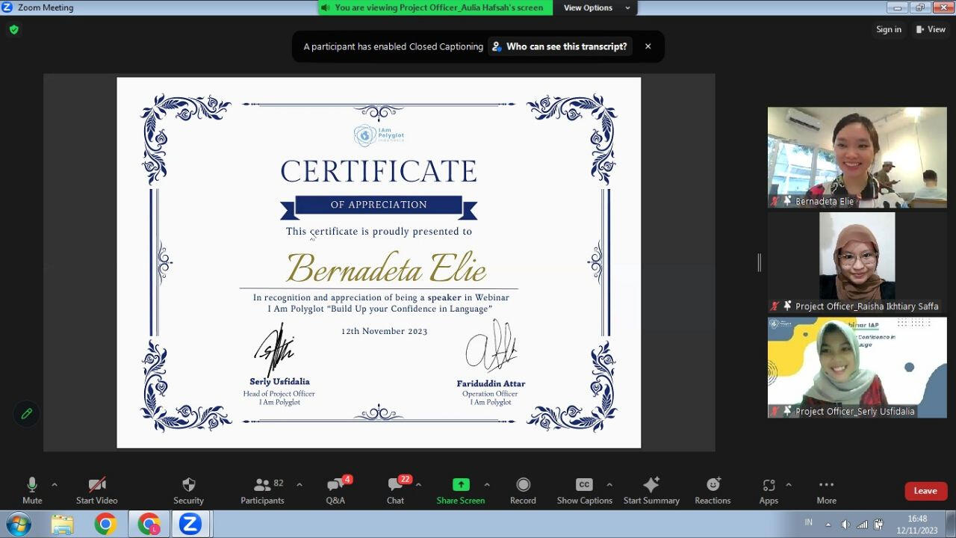Screen dimensions: 956x538
Task: Open the Q&A panel
Action: point(335,490)
